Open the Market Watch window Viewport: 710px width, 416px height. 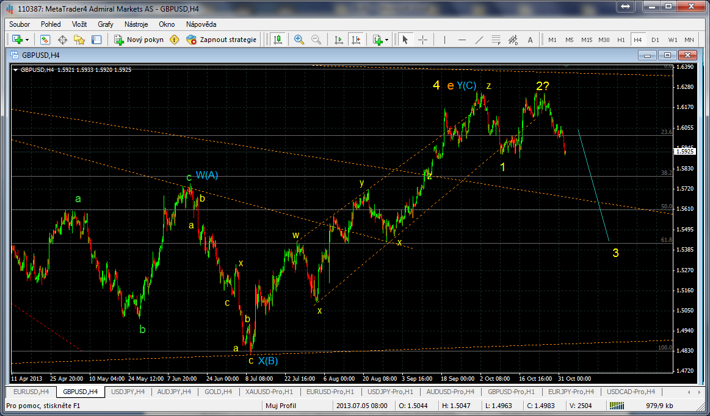click(x=45, y=40)
